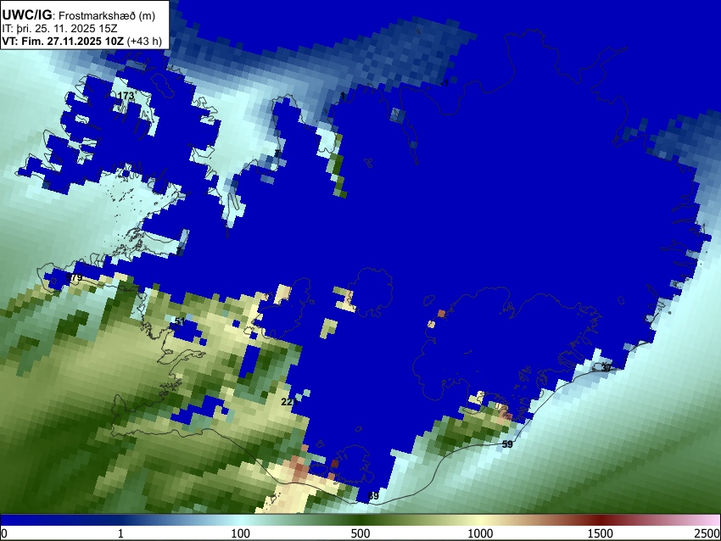
Task: Click the '0' label on the colour scale
Action: pos(4,533)
